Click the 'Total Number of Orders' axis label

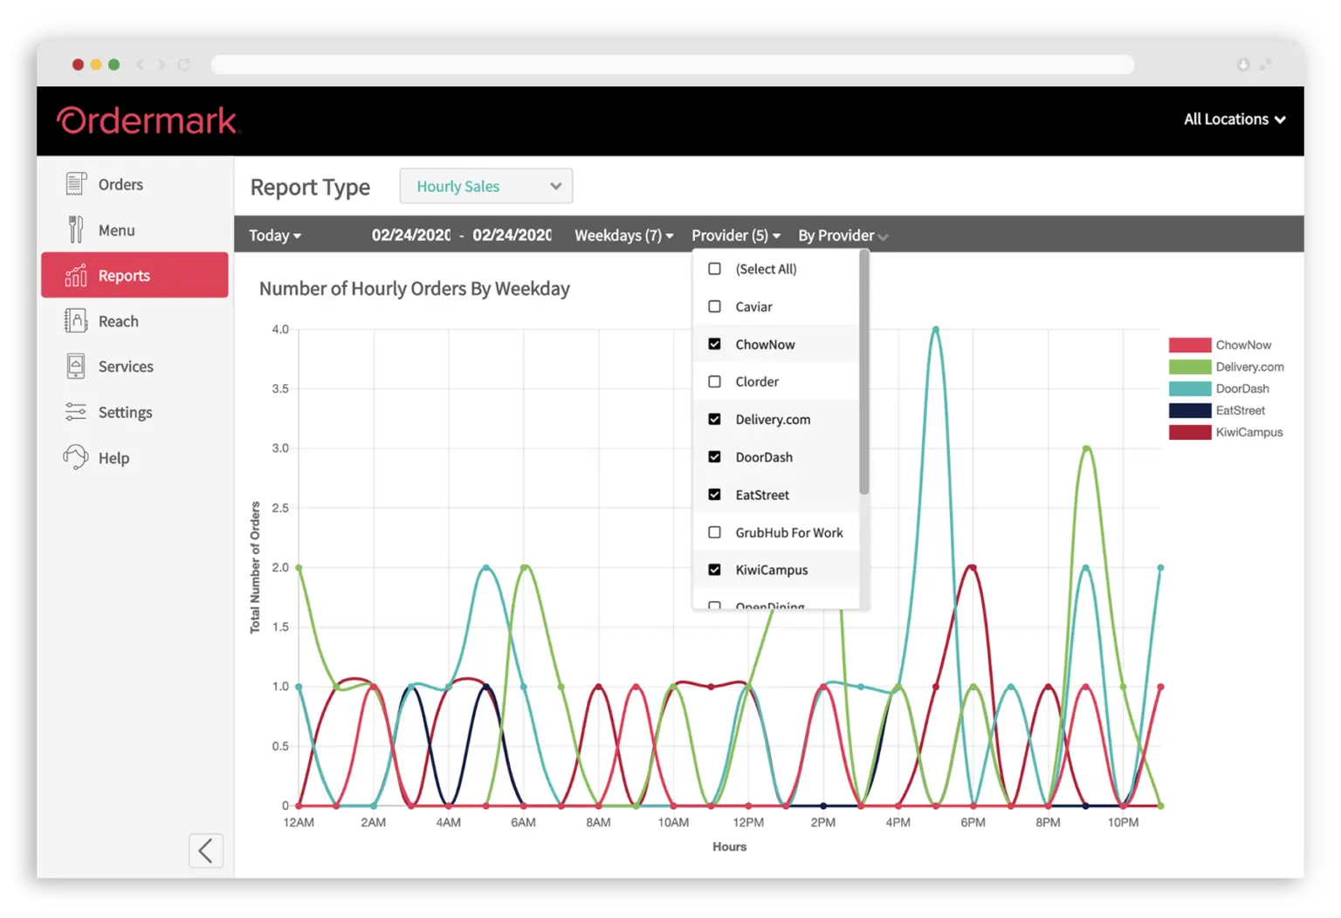[255, 567]
